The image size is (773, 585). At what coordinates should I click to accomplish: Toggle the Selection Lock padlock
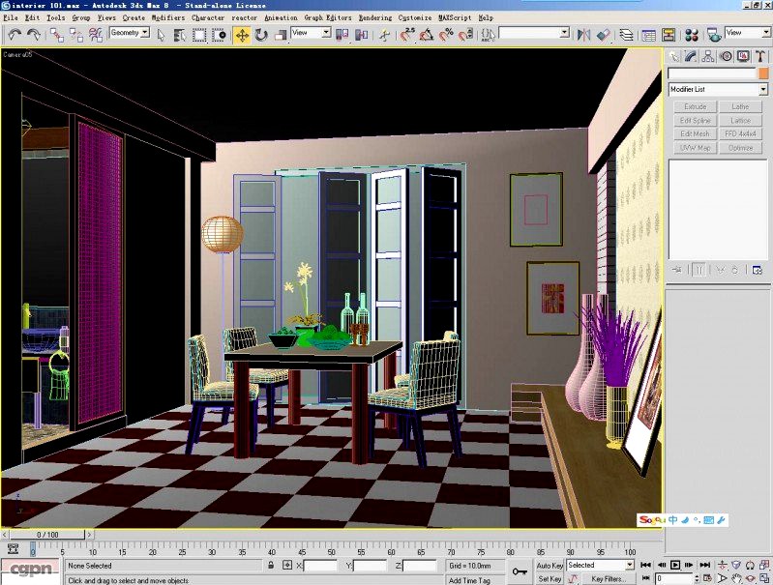(x=271, y=566)
